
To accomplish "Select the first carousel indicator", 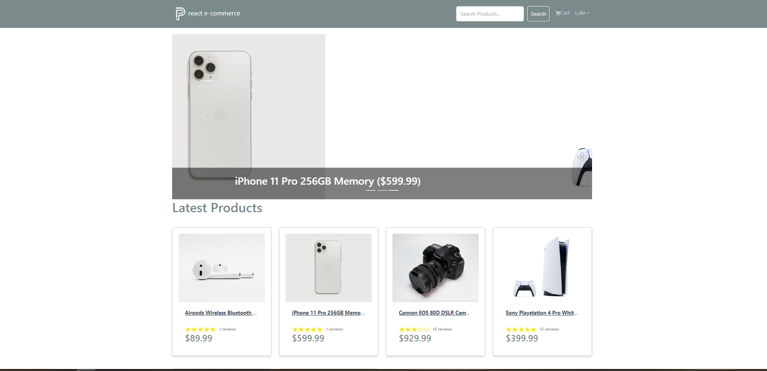I will point(371,190).
